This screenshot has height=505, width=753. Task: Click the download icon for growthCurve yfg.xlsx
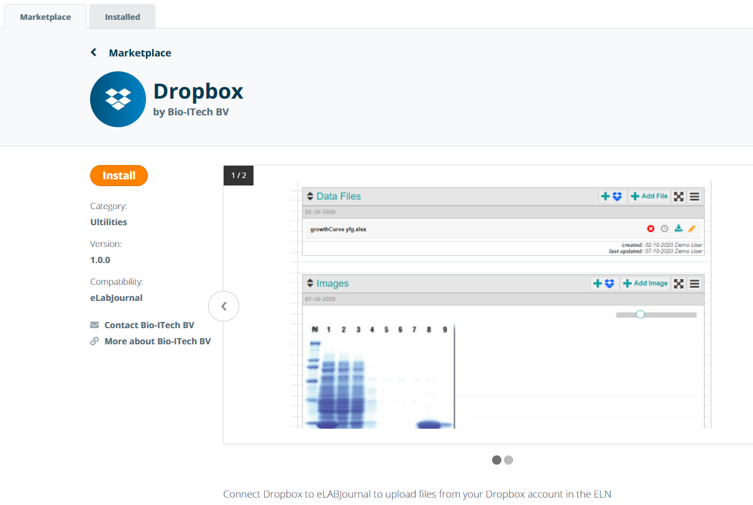[x=678, y=229]
